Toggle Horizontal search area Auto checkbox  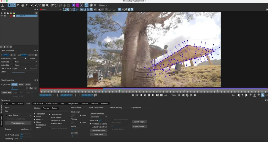tap(81, 115)
